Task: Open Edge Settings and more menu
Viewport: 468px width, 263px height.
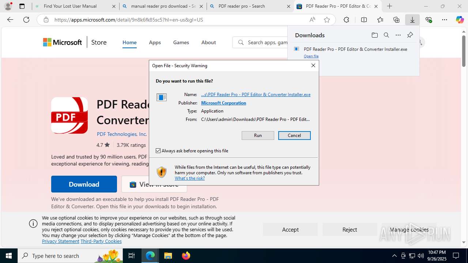Action: (x=445, y=20)
